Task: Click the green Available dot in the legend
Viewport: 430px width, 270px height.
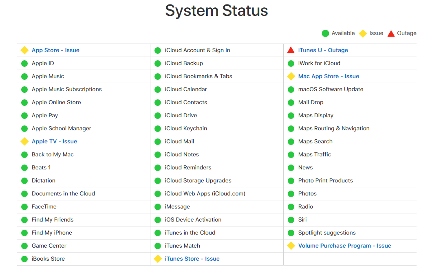Action: click(325, 33)
